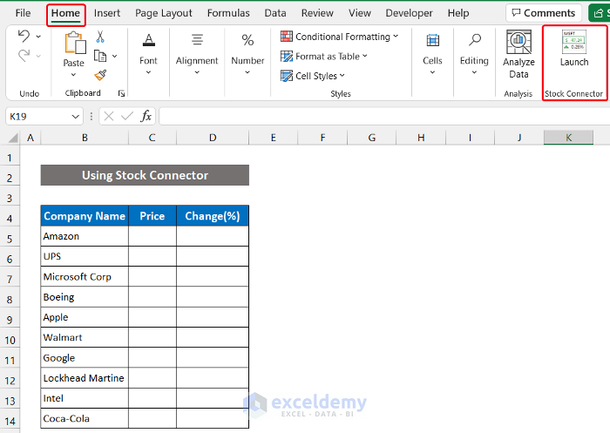Switch to the Developer tab
610x433 pixels.
(x=410, y=13)
